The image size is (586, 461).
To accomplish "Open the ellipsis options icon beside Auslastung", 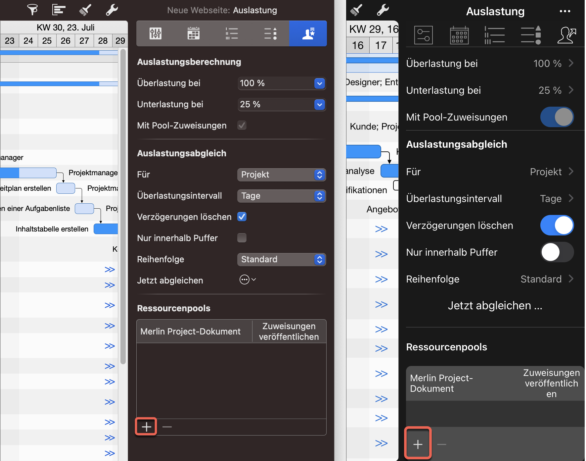I will tap(565, 11).
